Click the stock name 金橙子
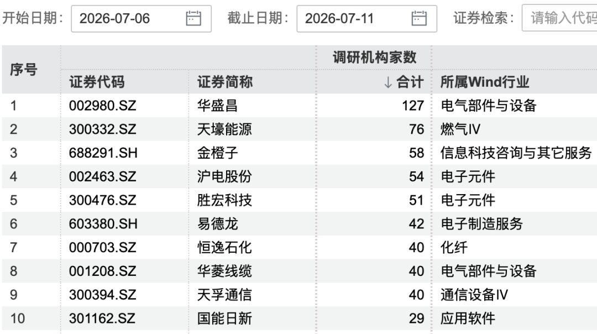Viewport: 597px width, 334px height. pyautogui.click(x=217, y=153)
